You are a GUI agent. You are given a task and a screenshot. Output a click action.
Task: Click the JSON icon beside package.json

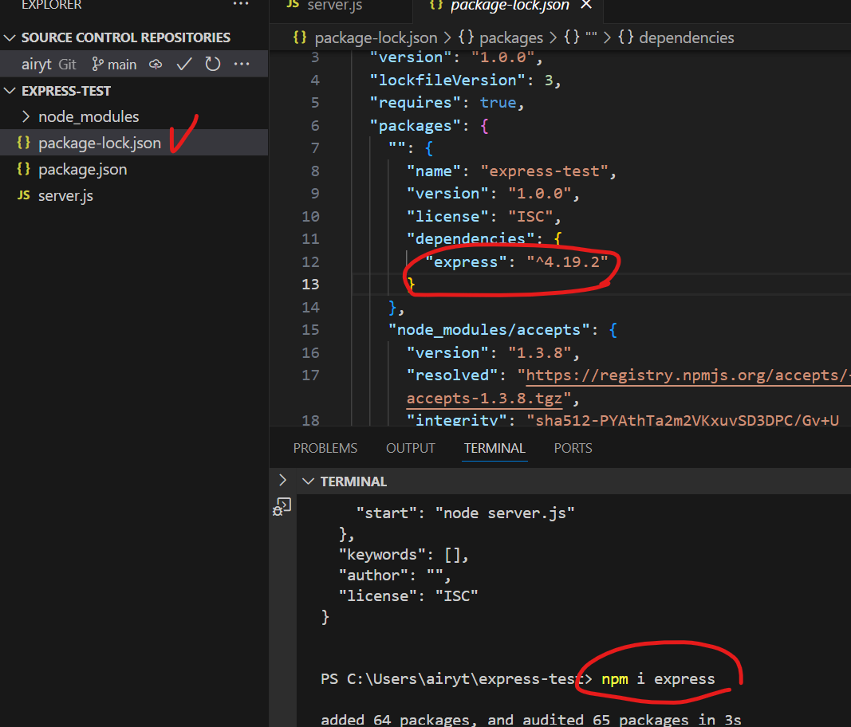[x=22, y=169]
